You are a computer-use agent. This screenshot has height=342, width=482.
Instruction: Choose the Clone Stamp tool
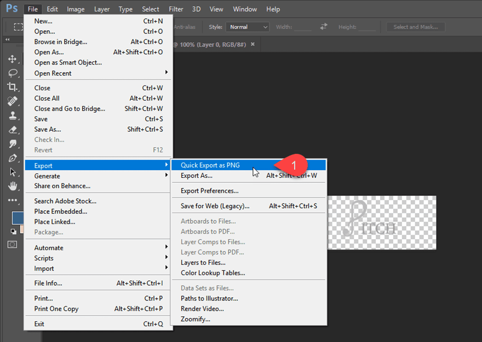[12, 115]
